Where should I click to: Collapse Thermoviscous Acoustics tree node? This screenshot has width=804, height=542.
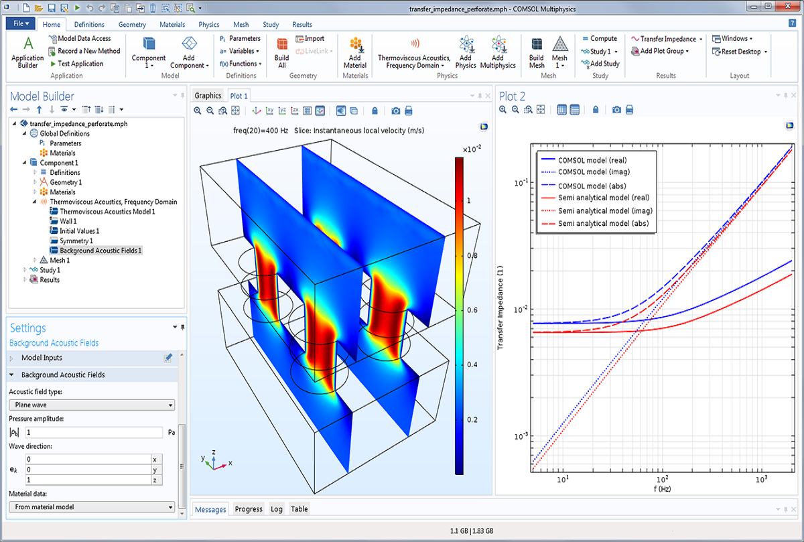click(x=35, y=202)
